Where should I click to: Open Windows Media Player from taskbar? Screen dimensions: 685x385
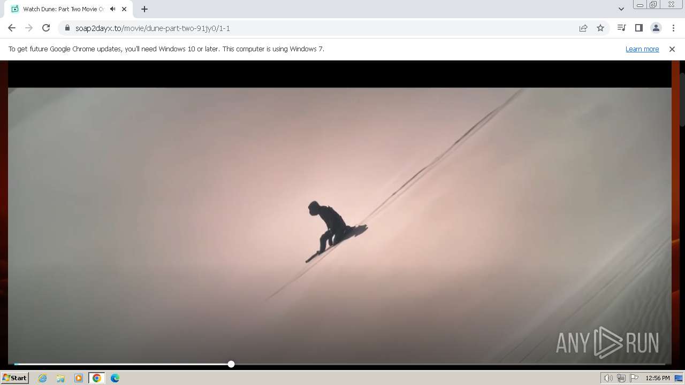point(79,378)
